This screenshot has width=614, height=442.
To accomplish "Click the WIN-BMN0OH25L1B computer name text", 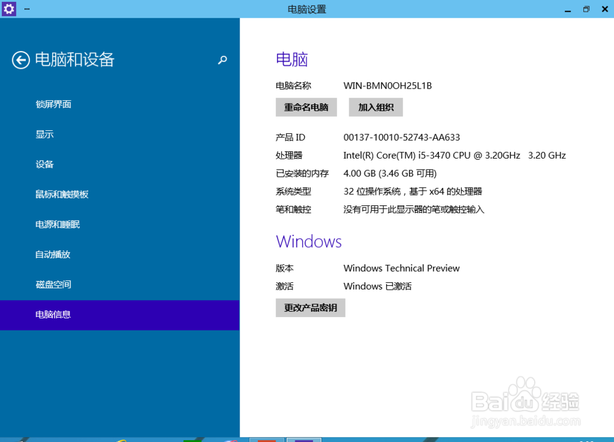I will tap(387, 85).
